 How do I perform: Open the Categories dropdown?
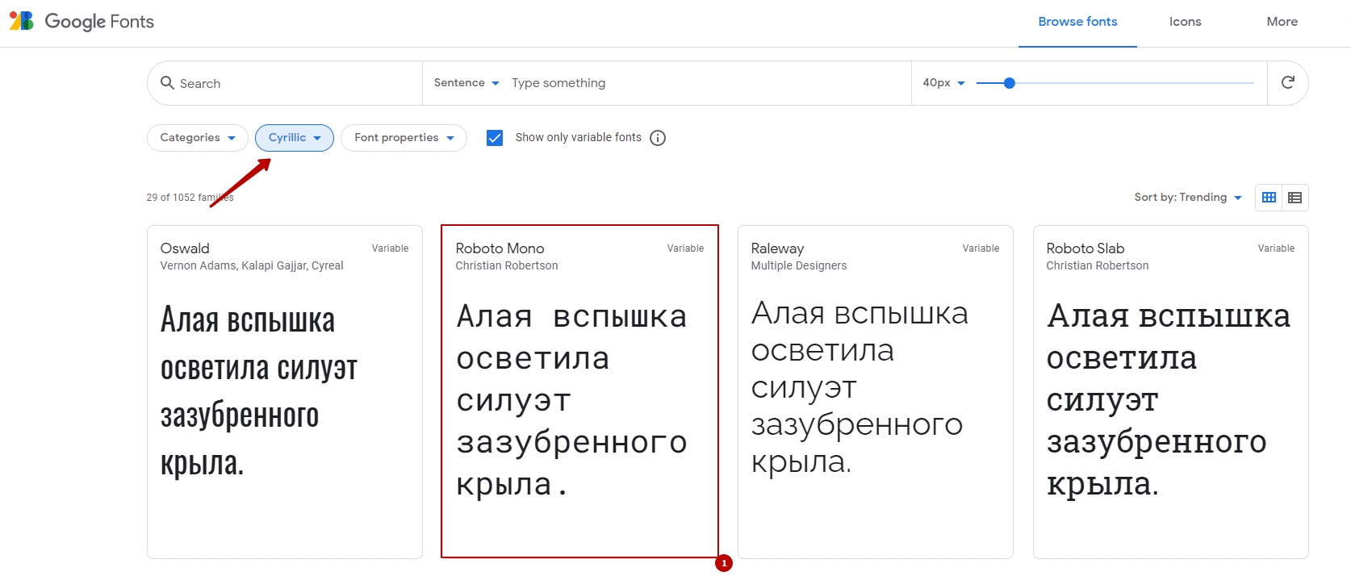pos(198,138)
